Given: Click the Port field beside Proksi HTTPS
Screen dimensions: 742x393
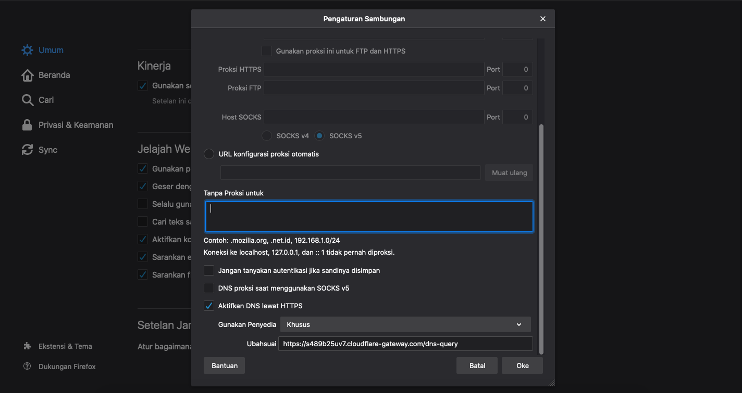Looking at the screenshot, I should (x=517, y=70).
